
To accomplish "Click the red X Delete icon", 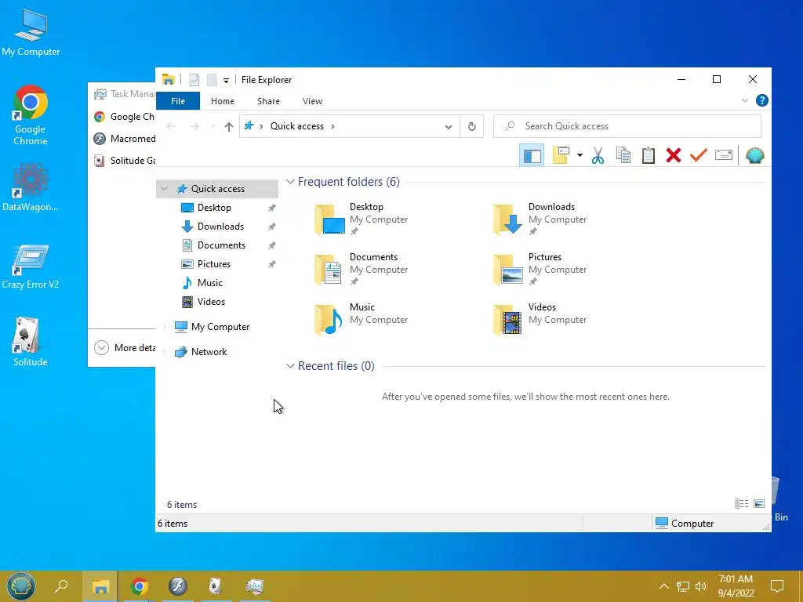I will pyautogui.click(x=674, y=156).
